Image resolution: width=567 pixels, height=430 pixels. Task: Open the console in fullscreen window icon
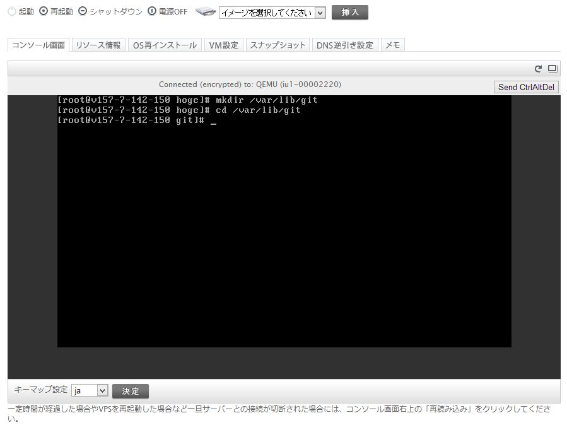click(552, 69)
